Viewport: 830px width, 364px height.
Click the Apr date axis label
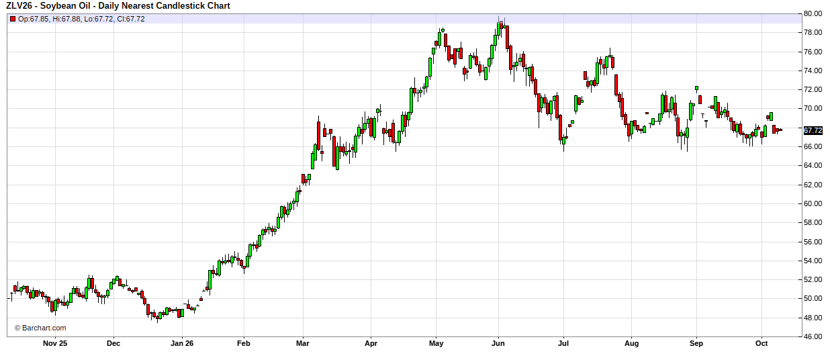click(371, 343)
